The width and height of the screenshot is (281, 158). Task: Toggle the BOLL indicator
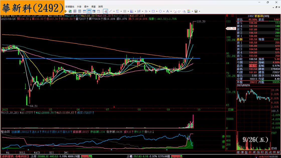coord(22,152)
